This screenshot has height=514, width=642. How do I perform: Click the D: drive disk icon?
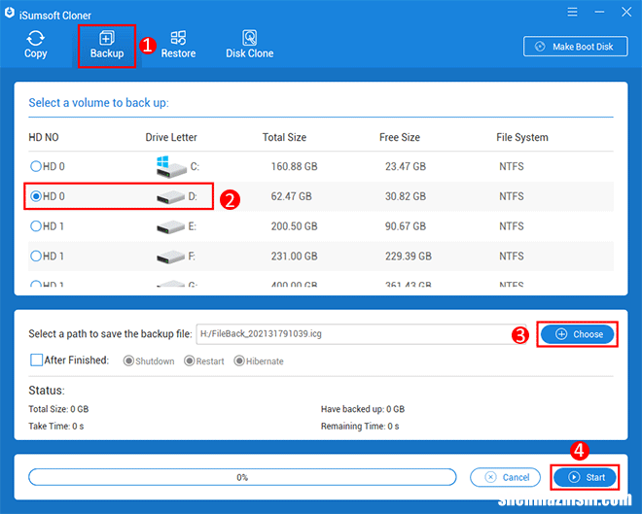click(170, 197)
